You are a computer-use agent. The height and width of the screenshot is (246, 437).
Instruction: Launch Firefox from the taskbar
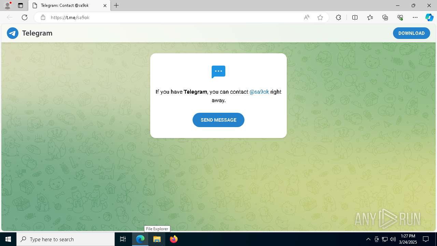[173, 239]
